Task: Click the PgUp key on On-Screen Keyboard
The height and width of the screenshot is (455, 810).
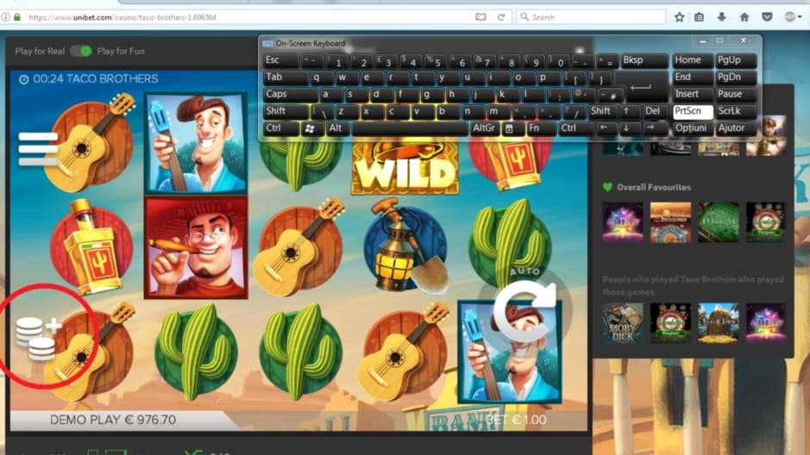Action: 736,61
